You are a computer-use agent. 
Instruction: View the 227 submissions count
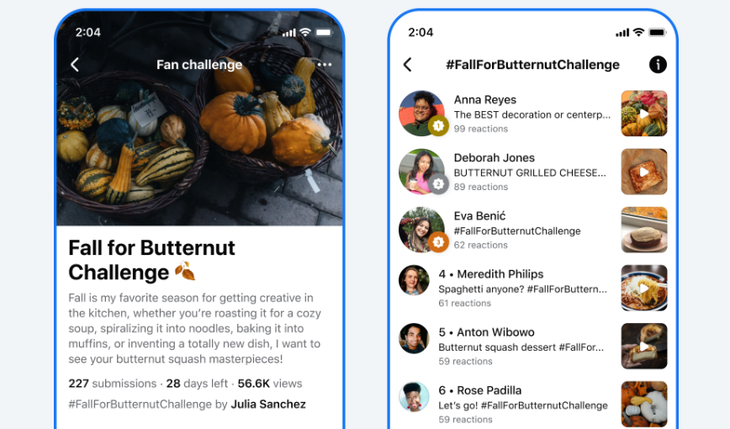pos(112,384)
